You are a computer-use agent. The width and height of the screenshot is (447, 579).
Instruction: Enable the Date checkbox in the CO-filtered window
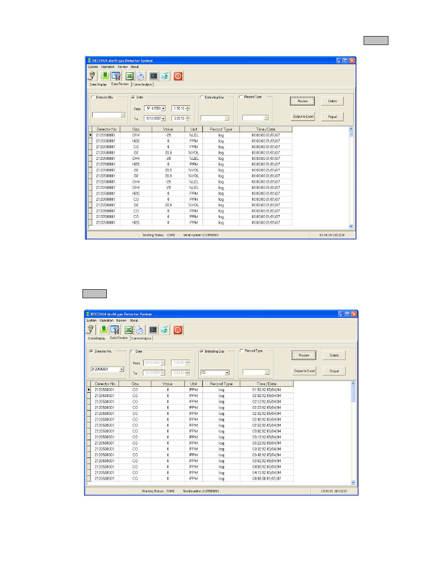[x=133, y=351]
